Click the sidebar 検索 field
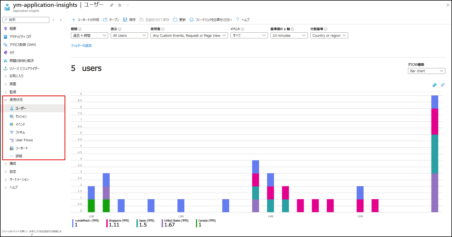Viewport: 452px width, 237px height. click(x=26, y=20)
